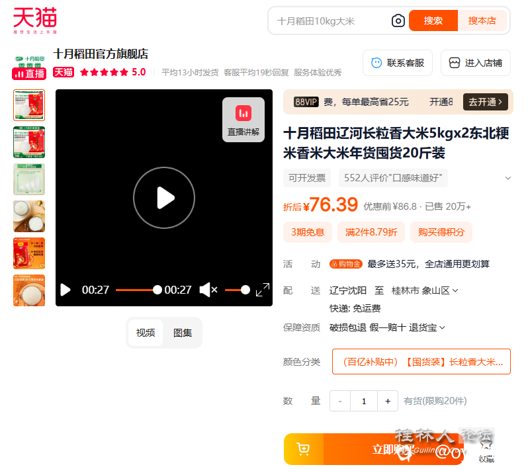Click 联系客服 to contact customer service
The height and width of the screenshot is (469, 528).
[x=397, y=63]
